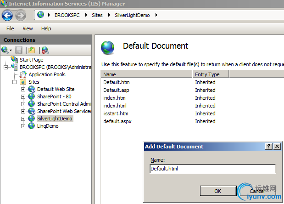Click the Default Web Site globe icon
The width and height of the screenshot is (284, 204).
click(32, 89)
